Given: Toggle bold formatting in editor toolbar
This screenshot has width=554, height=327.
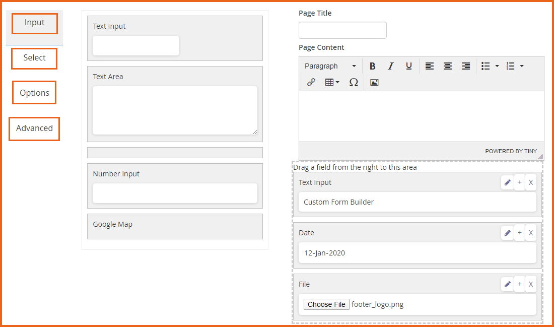Looking at the screenshot, I should point(372,66).
